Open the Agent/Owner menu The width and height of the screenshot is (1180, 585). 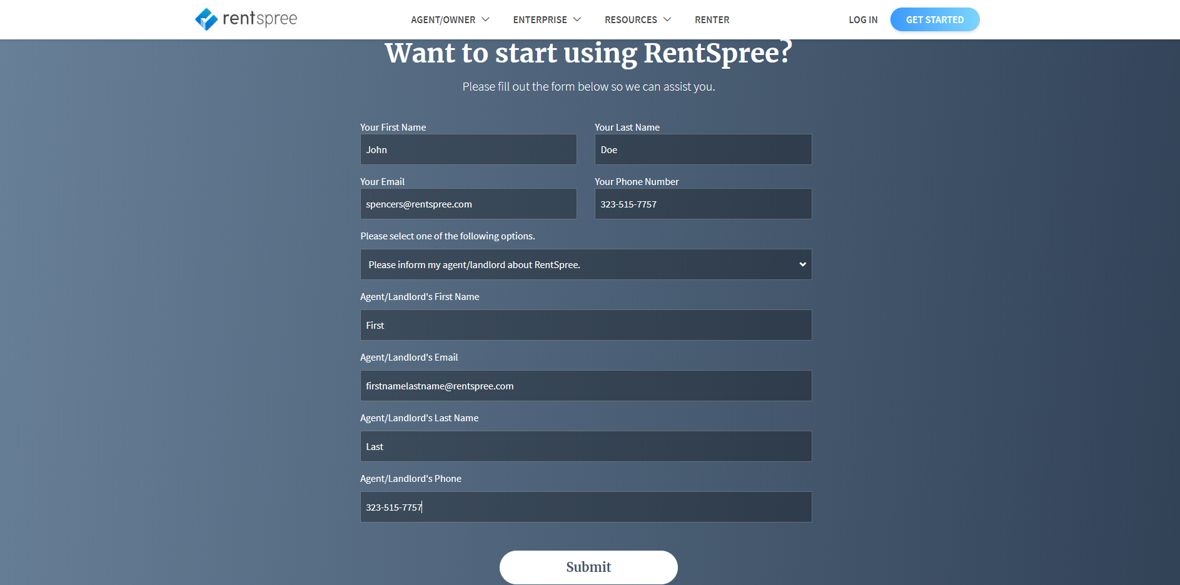point(443,20)
